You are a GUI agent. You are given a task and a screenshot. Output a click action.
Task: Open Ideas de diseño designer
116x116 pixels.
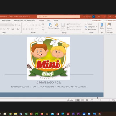(x=109, y=27)
